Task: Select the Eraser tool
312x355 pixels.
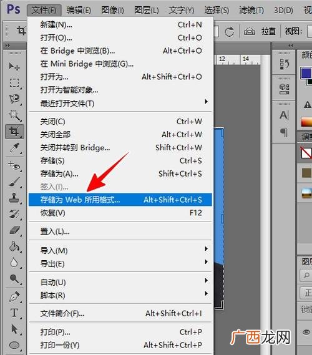Action: 14,230
